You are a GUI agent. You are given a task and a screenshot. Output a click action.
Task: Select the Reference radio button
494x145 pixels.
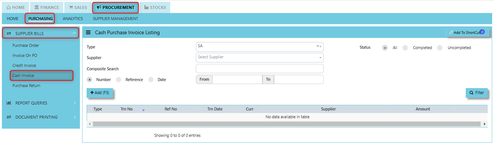[x=119, y=80]
